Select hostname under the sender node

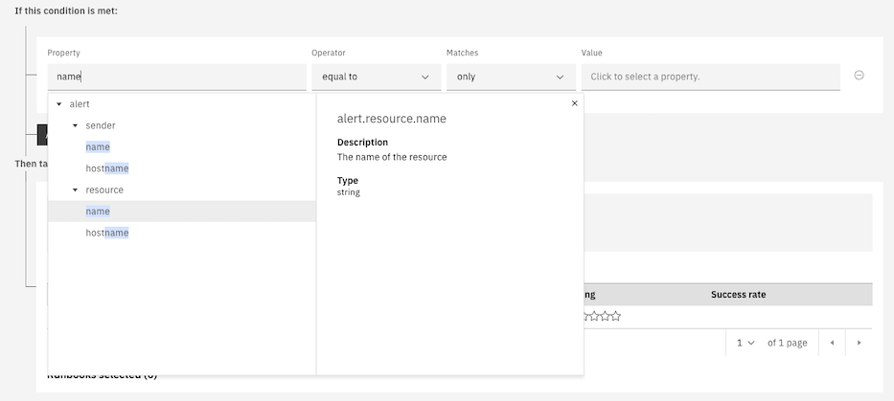[x=106, y=168]
